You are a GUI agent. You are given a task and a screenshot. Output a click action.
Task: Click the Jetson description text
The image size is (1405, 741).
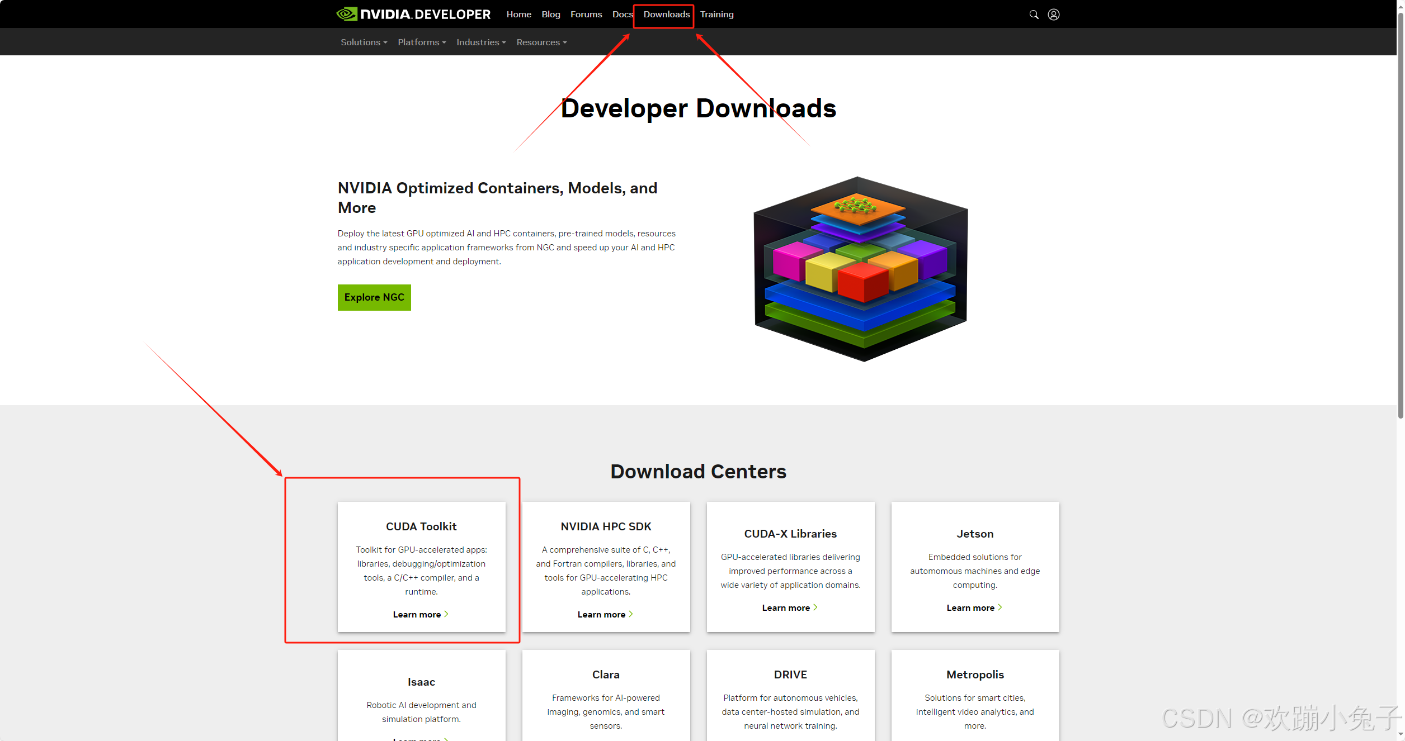(975, 571)
